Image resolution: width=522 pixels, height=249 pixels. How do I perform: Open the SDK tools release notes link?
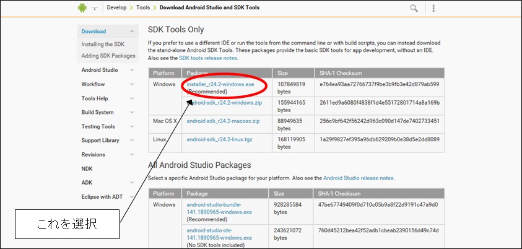208,58
